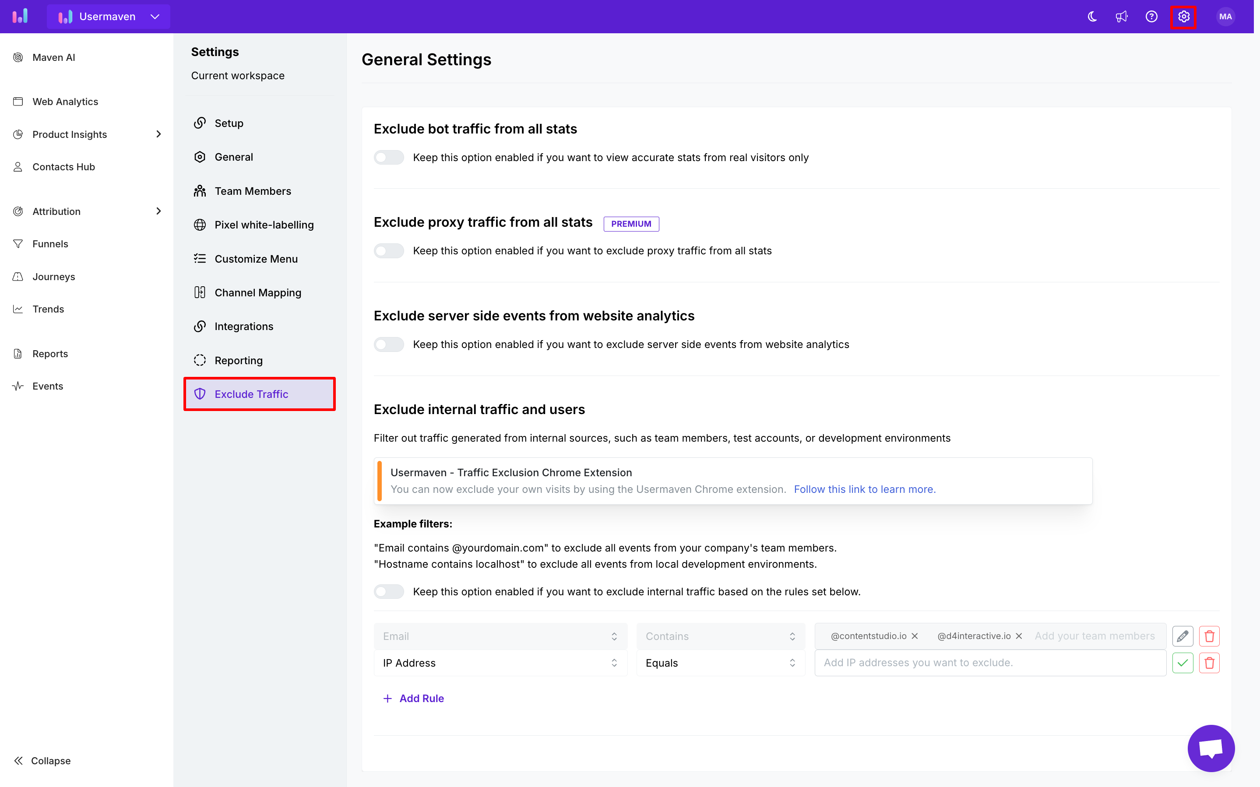Select Funnels from the sidebar

[50, 244]
